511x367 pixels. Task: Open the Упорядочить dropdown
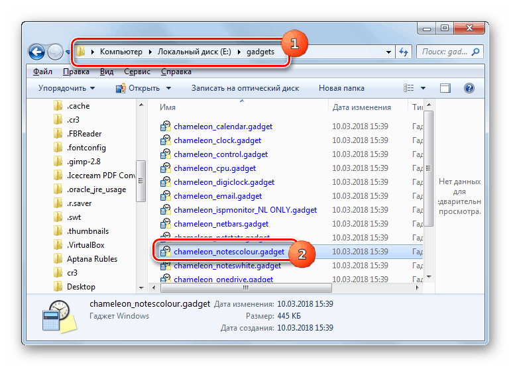[x=66, y=88]
